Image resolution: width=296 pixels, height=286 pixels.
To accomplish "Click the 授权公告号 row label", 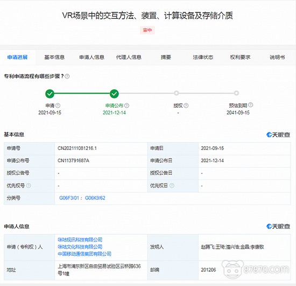I will coord(18,173).
